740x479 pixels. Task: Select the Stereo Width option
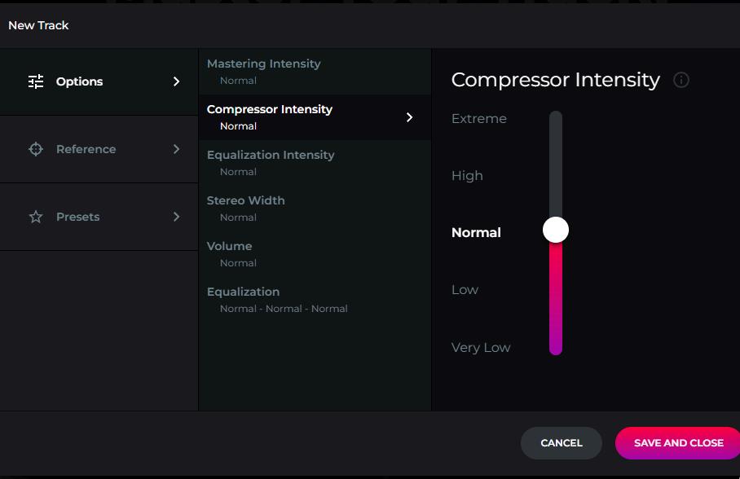[x=246, y=208]
